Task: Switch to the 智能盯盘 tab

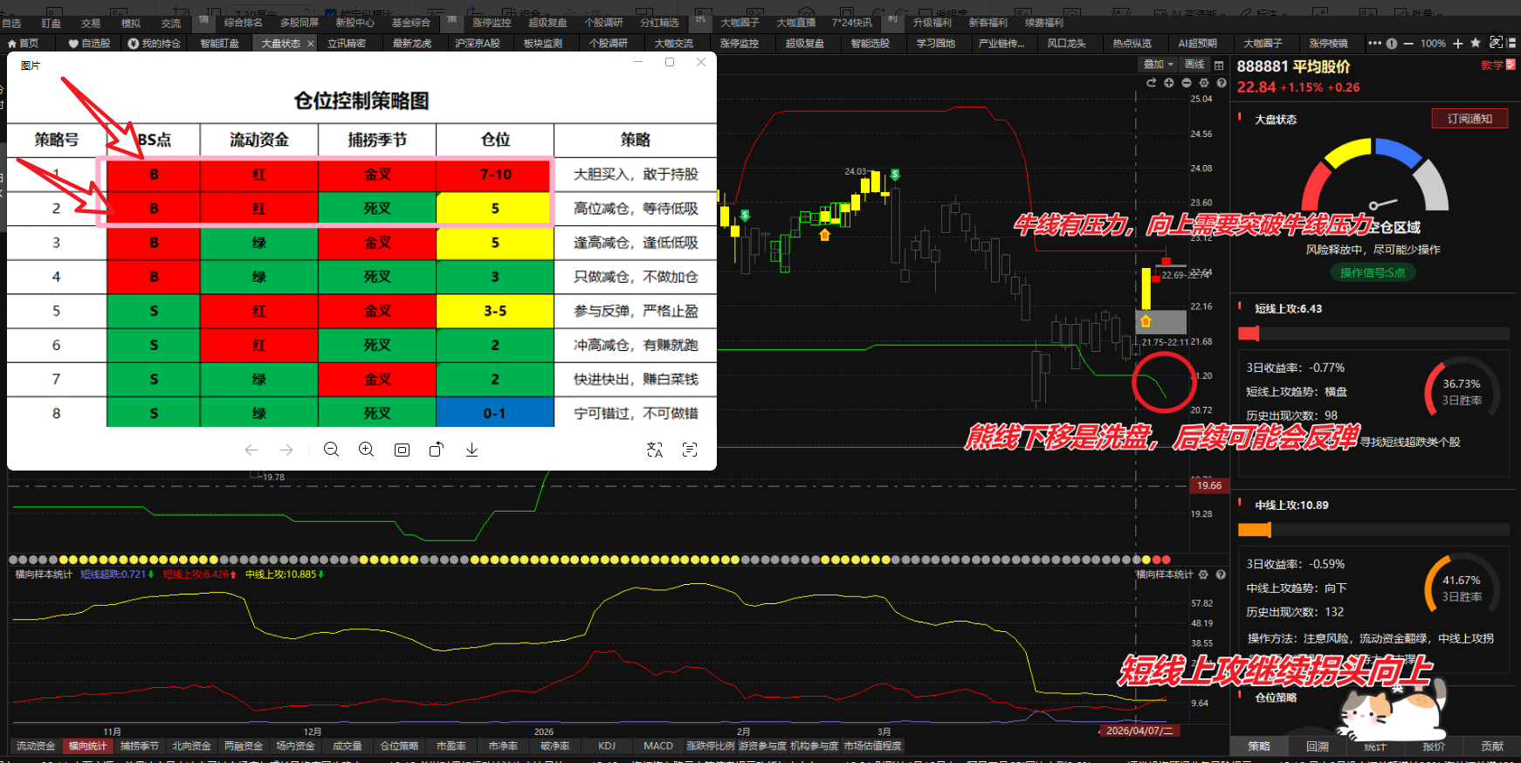Action: 219,43
